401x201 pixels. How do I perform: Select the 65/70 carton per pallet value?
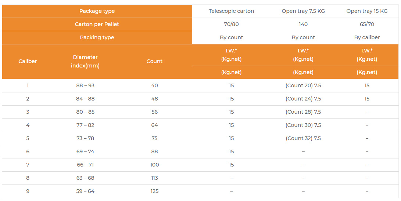[367, 24]
